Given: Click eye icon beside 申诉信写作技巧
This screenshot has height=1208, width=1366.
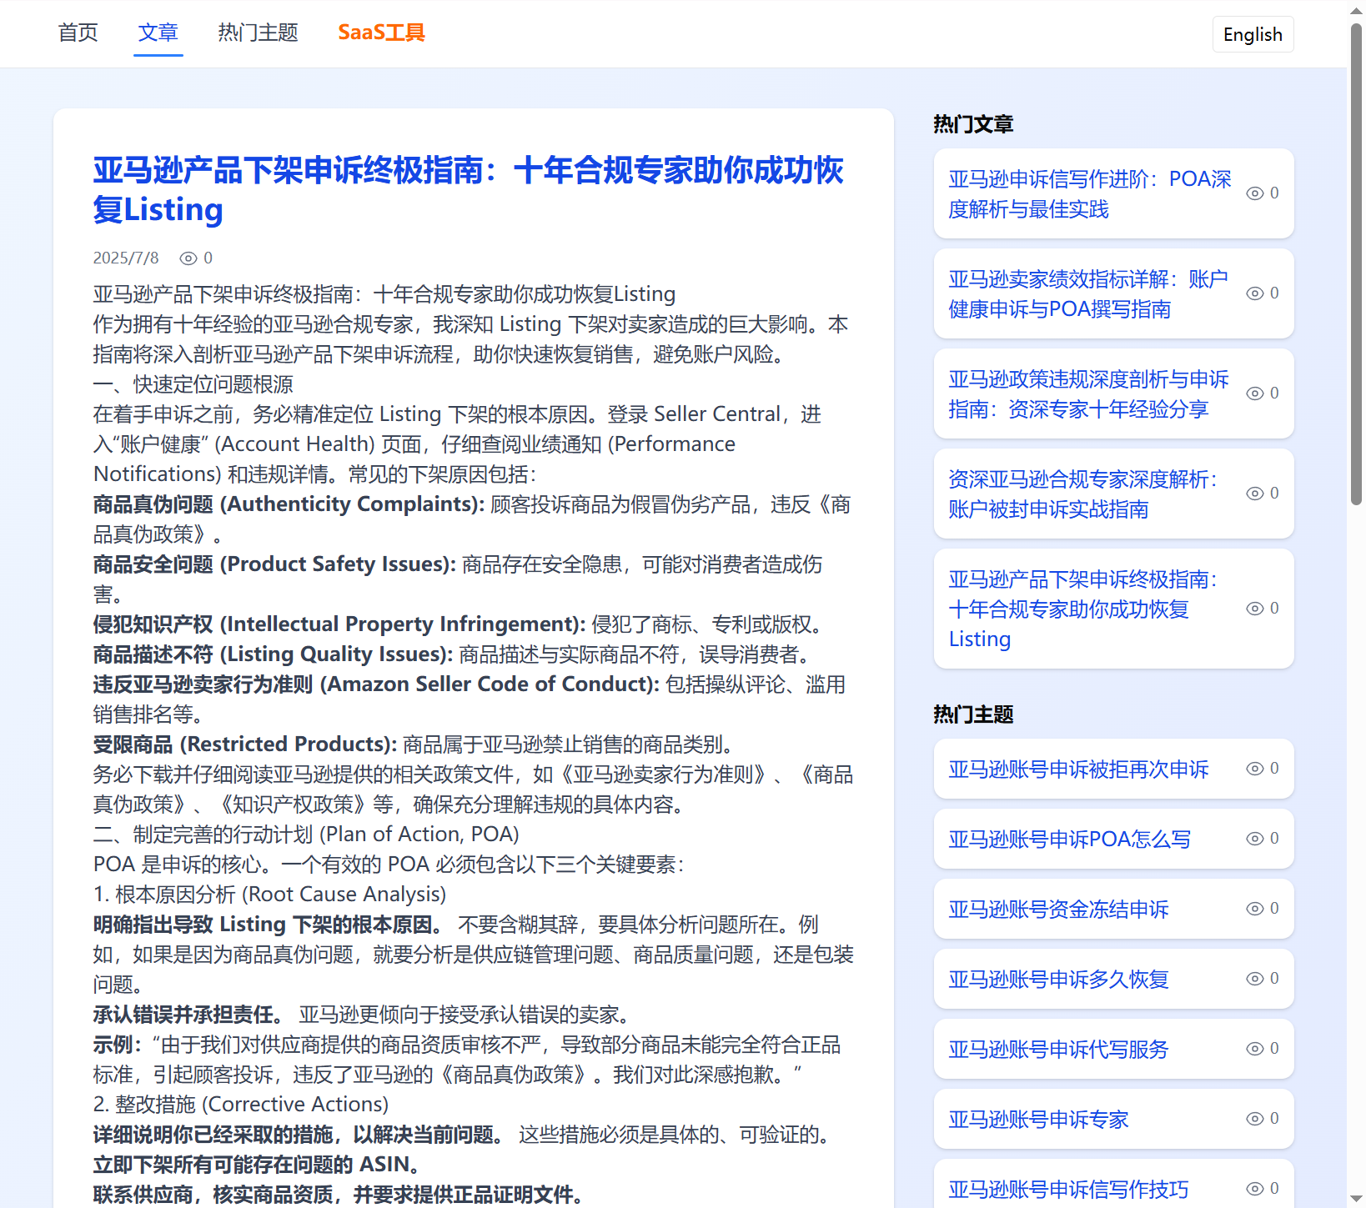Looking at the screenshot, I should click(1255, 1189).
